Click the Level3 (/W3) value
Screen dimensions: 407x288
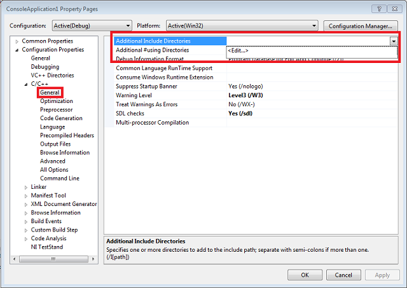tap(245, 95)
